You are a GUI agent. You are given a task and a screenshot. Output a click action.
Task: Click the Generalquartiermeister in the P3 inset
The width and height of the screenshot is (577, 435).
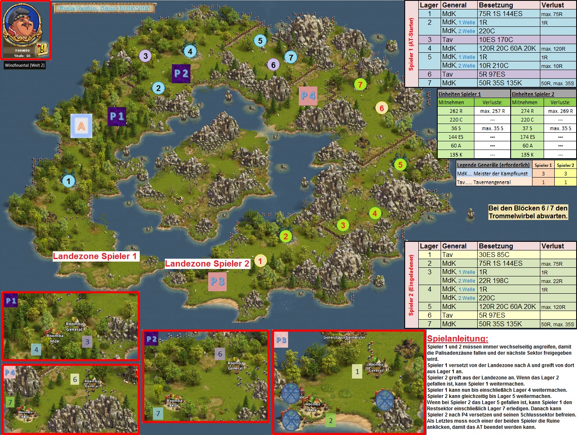click(344, 337)
